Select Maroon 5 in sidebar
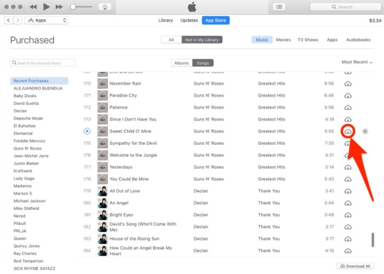This screenshot has width=384, height=274. click(22, 193)
